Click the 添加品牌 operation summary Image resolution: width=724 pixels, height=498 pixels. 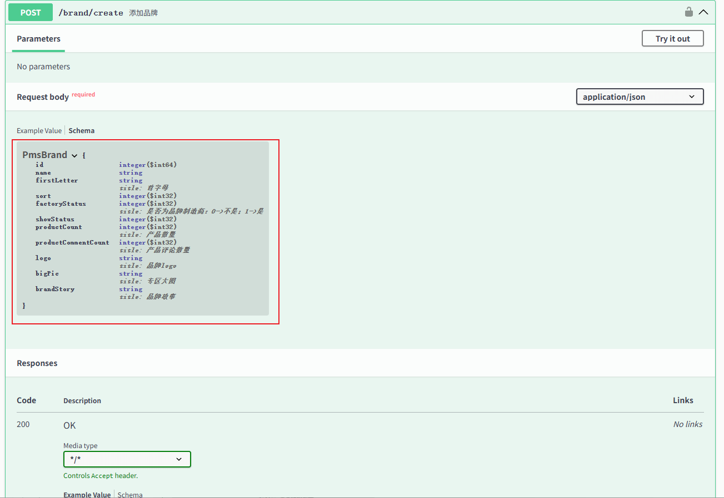(x=143, y=13)
